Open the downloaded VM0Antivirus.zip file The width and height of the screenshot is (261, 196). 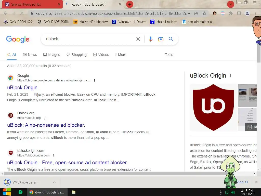click(25, 182)
